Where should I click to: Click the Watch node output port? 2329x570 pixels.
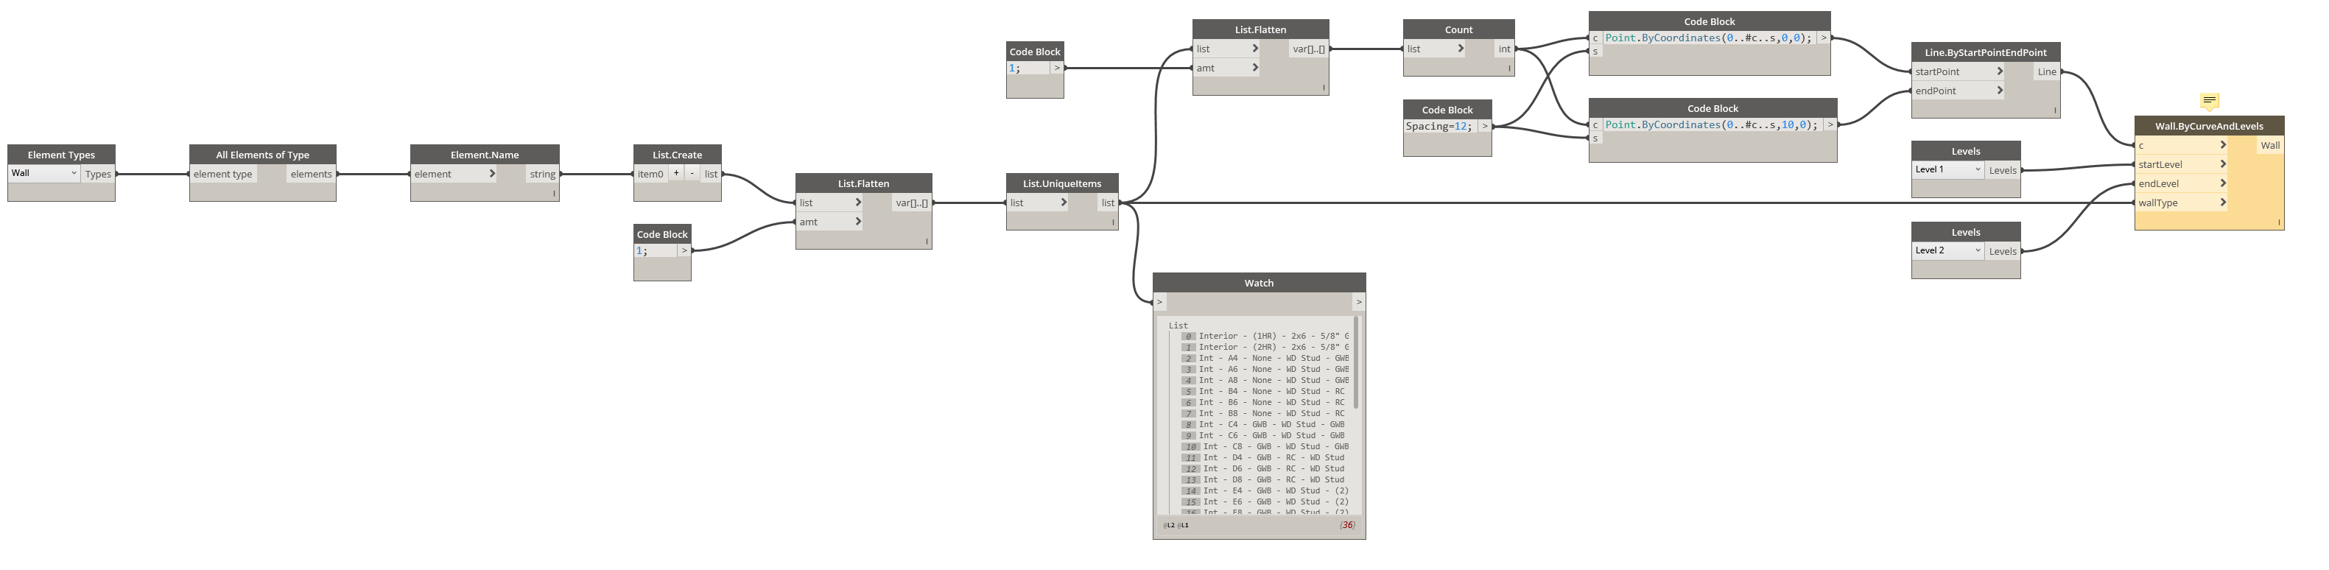pos(1358,302)
